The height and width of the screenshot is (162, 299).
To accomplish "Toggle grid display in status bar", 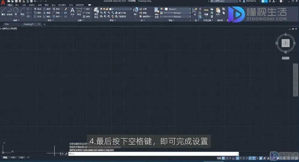I will pos(223,158).
